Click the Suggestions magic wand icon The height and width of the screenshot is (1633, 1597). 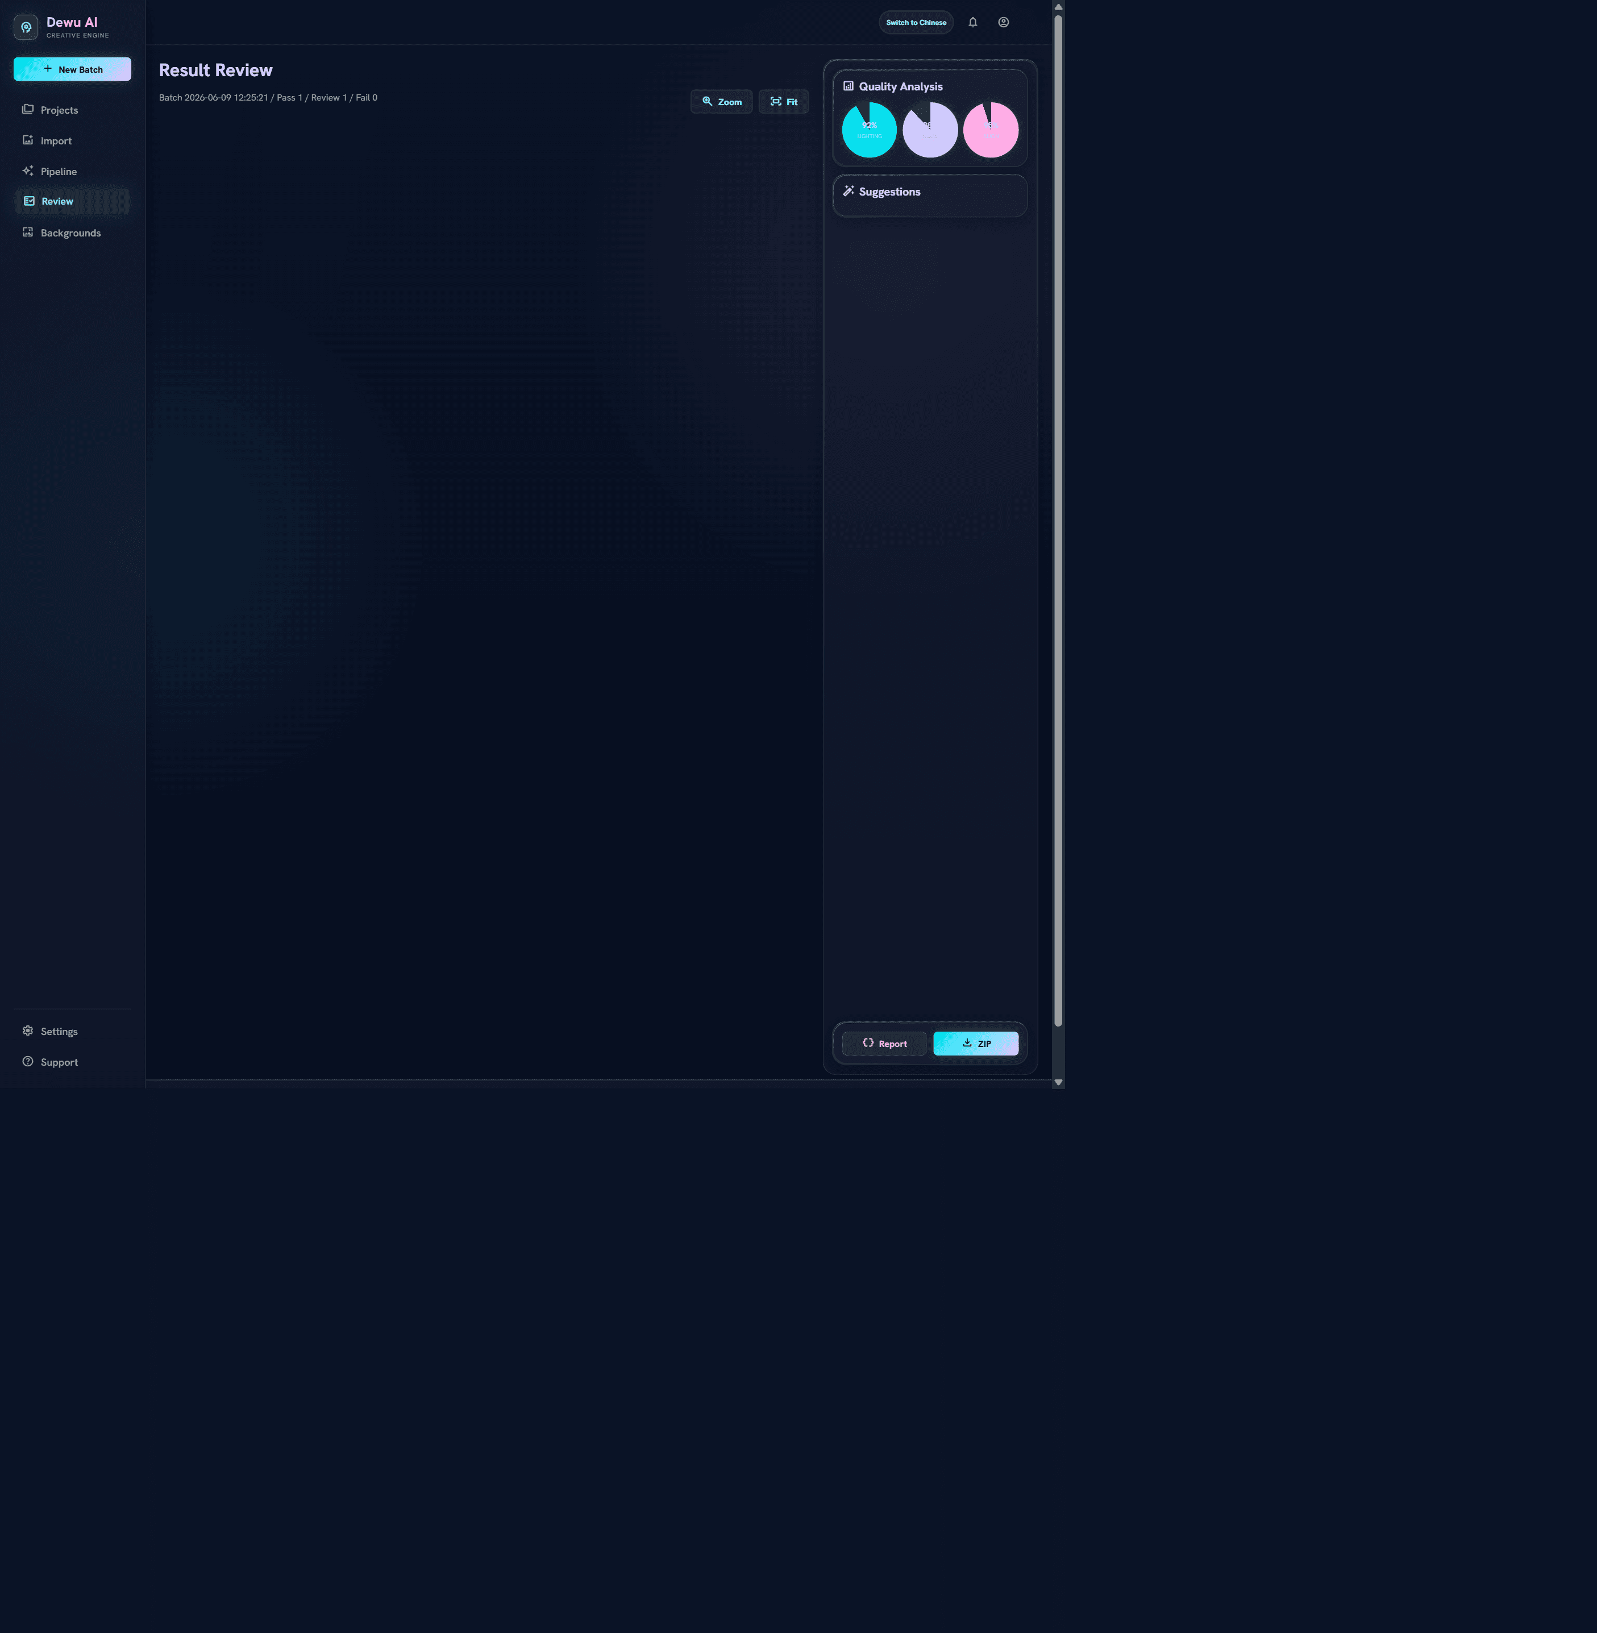848,191
